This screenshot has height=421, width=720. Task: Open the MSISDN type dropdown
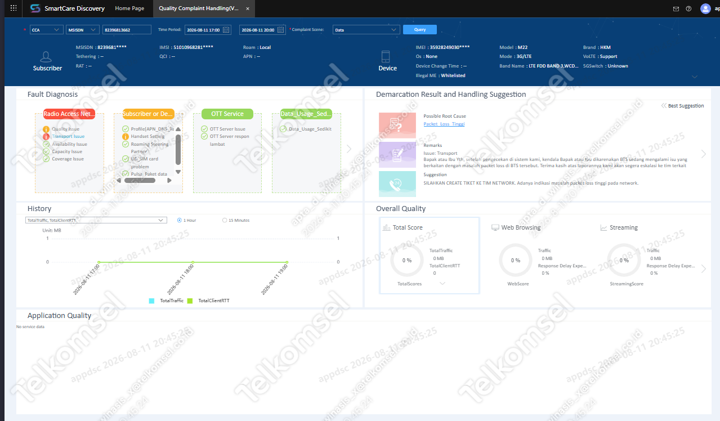(82, 30)
